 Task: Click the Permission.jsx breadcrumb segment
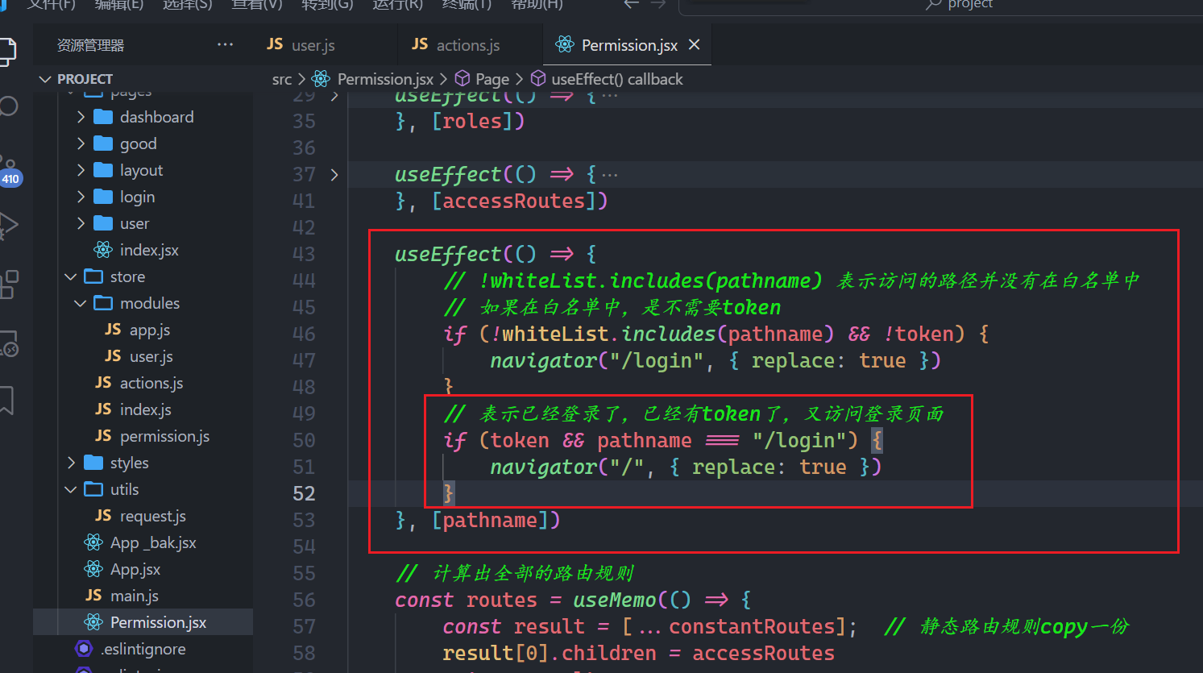tap(385, 79)
